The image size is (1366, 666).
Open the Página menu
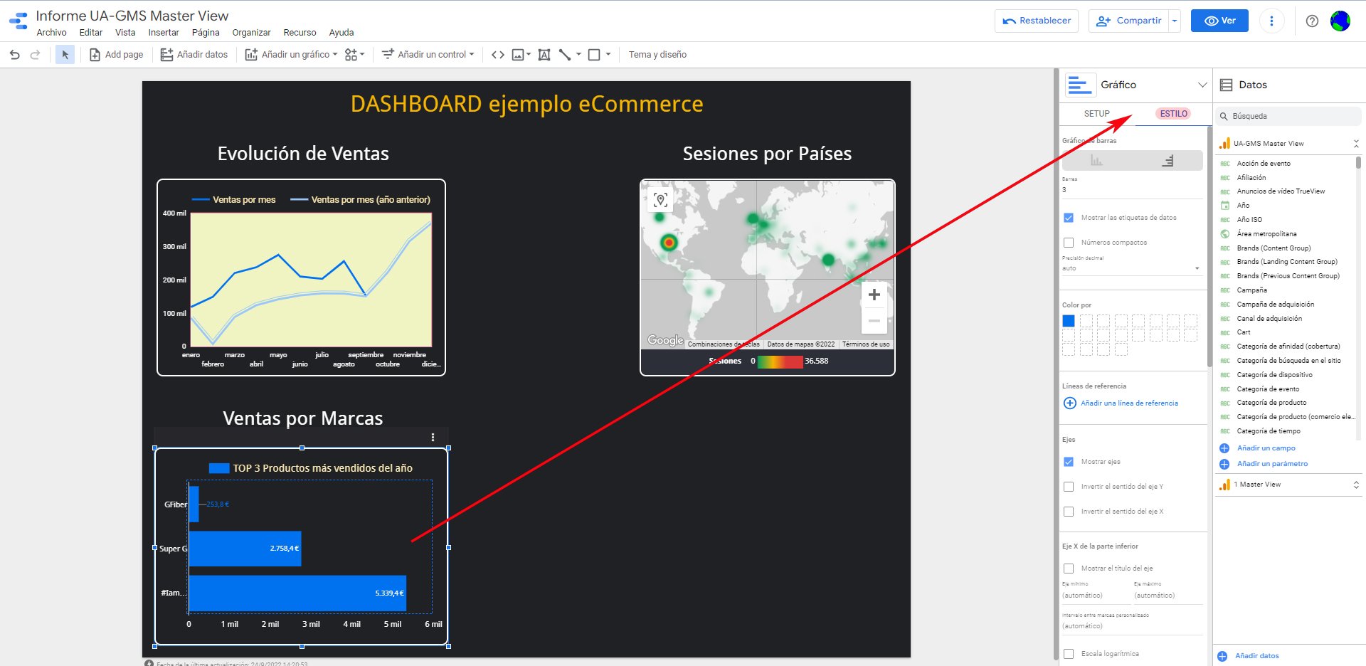[206, 33]
